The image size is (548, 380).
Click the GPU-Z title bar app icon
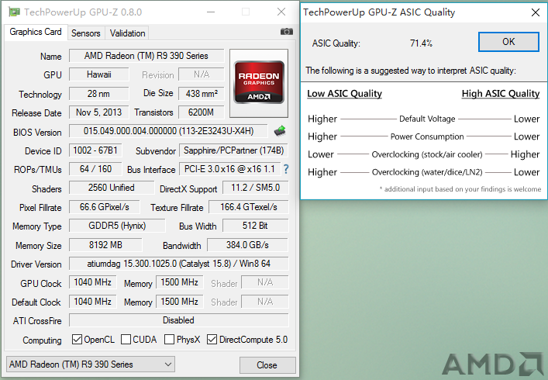[14, 12]
